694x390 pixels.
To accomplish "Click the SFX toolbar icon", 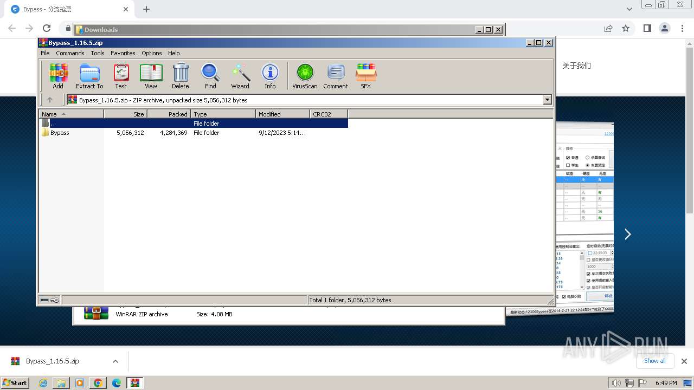I will (366, 76).
